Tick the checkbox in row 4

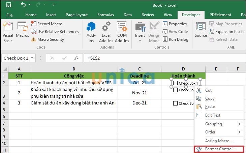pyautogui.click(x=175, y=103)
